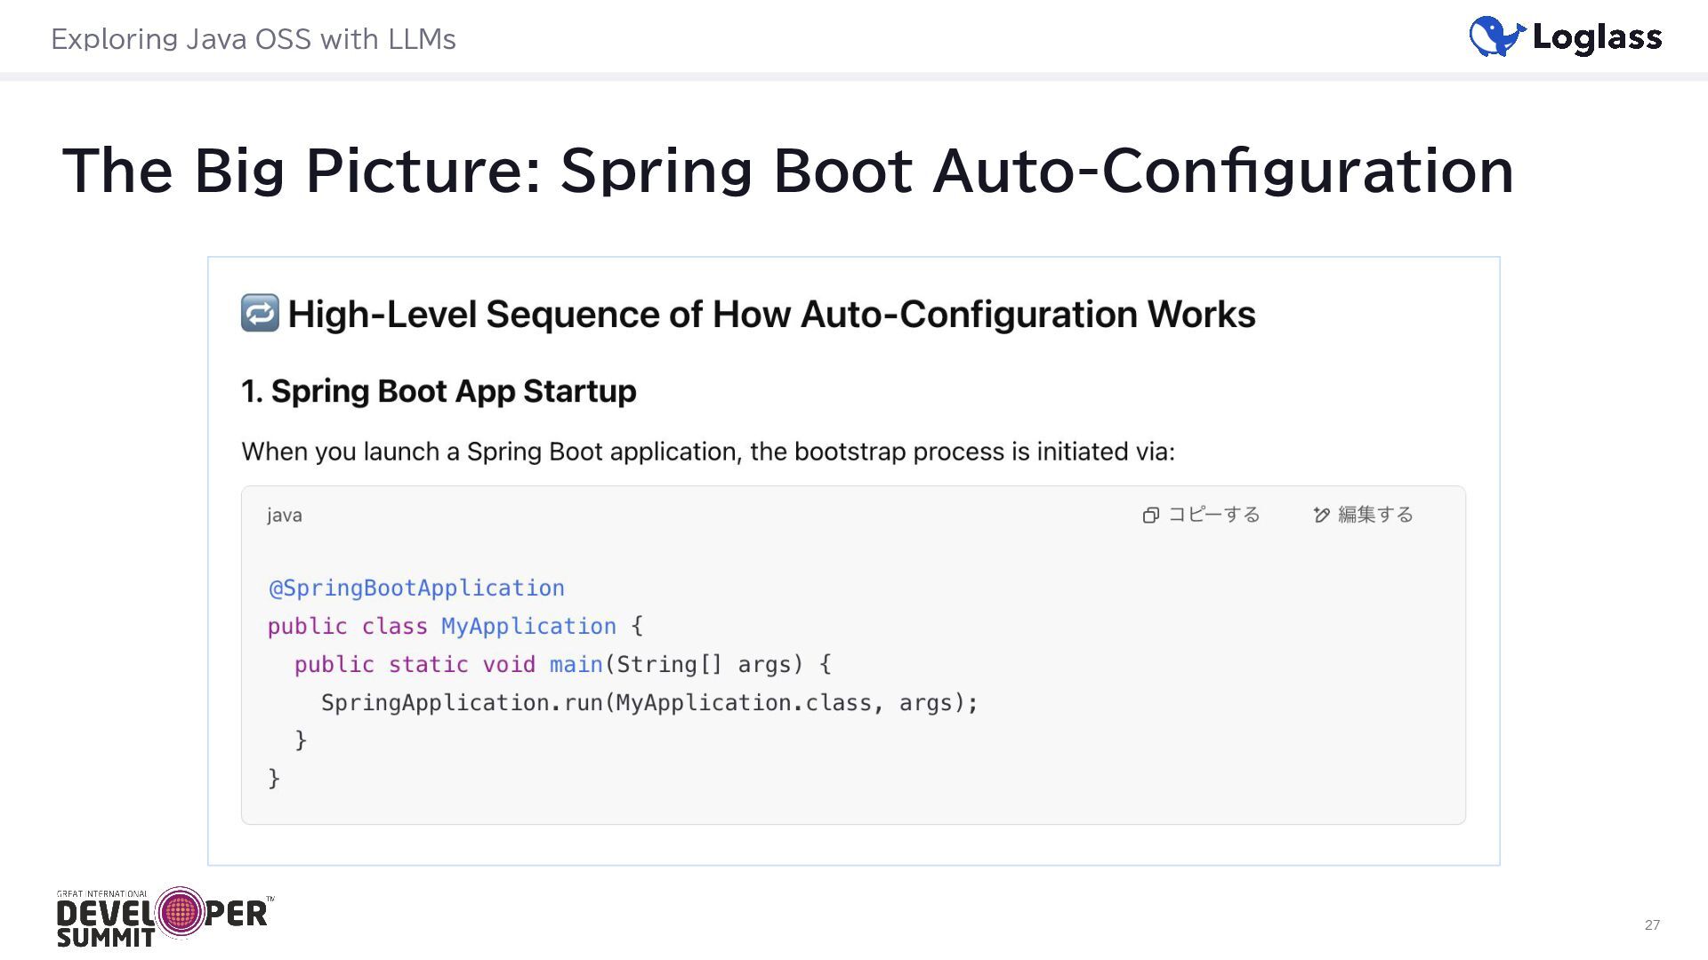Click the bootstrap process description sentence
The width and height of the screenshot is (1708, 960).
point(707,452)
